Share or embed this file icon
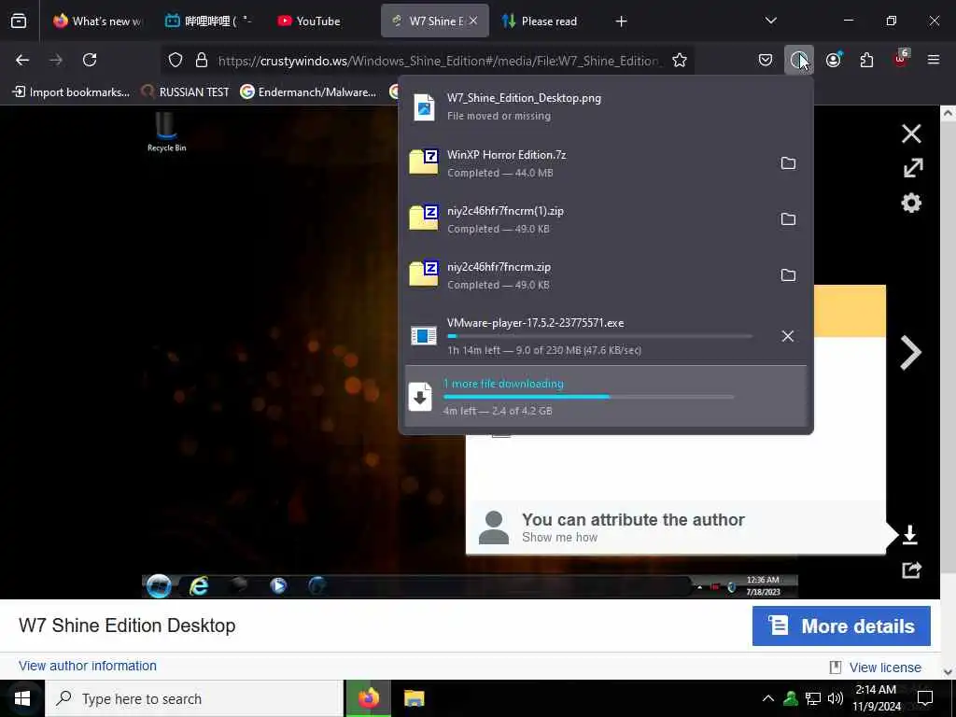Screen dimensions: 956x717 point(911,569)
